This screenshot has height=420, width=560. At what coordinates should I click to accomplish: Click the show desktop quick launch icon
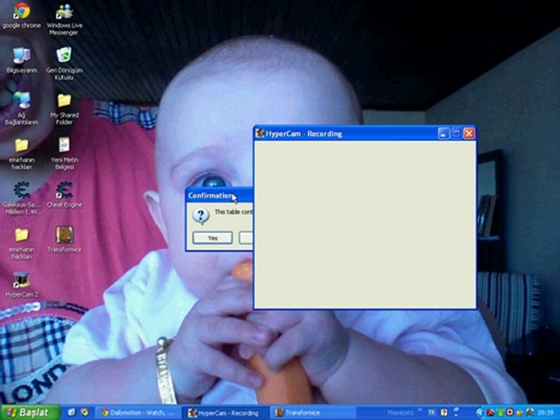click(71, 412)
